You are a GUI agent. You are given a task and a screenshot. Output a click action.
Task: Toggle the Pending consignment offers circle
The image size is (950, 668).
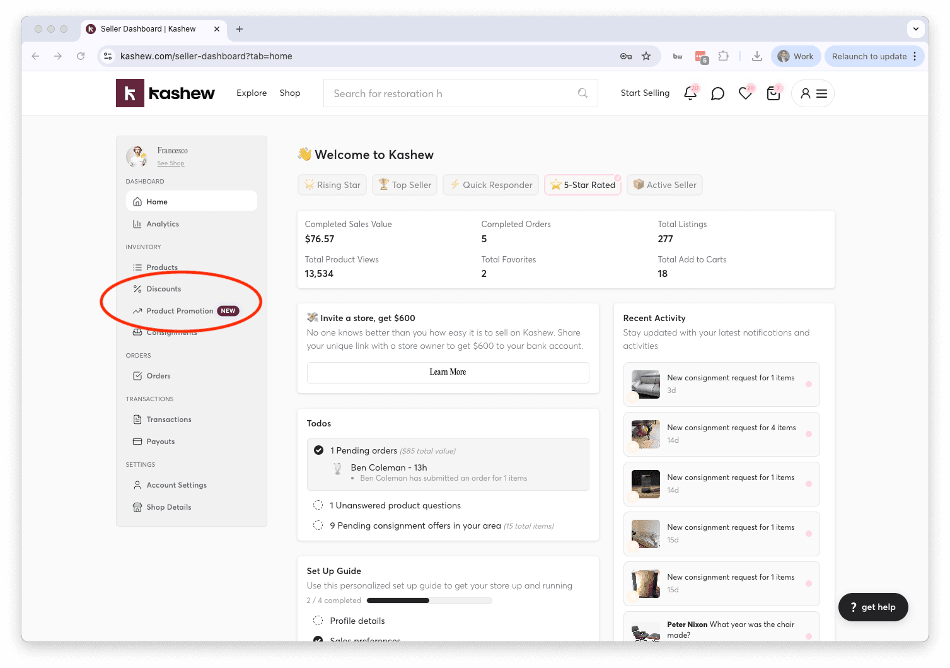318,525
